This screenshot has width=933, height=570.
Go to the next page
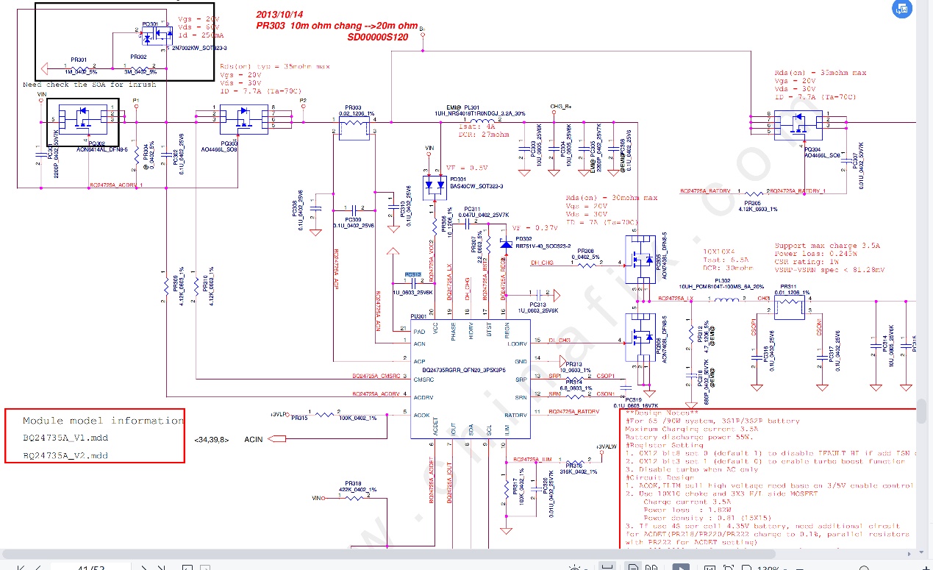coord(144,569)
